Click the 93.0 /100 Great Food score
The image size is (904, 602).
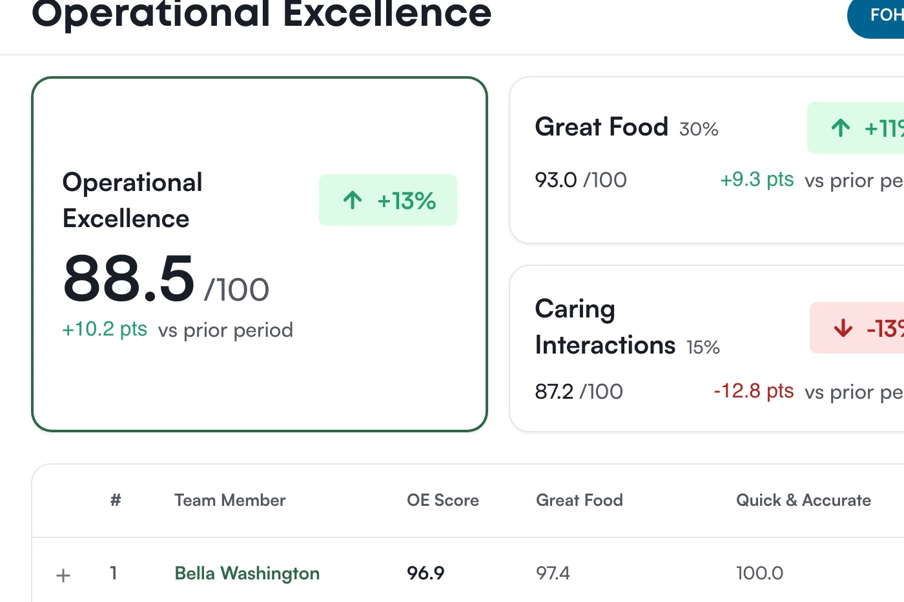coord(580,179)
